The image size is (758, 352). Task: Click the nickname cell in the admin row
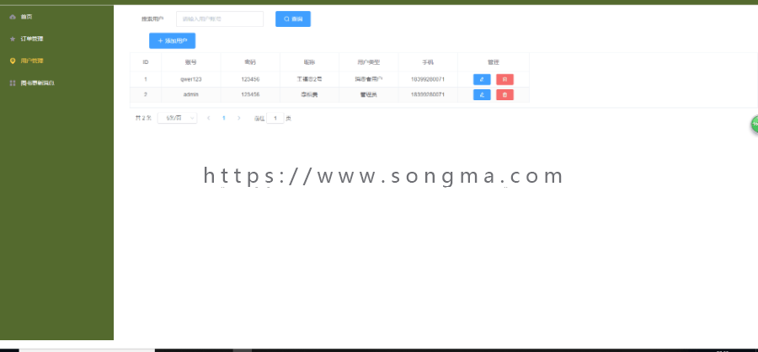coord(309,95)
